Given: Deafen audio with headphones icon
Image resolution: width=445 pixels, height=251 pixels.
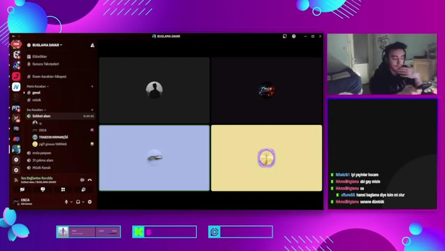Looking at the screenshot, I should click(78, 202).
